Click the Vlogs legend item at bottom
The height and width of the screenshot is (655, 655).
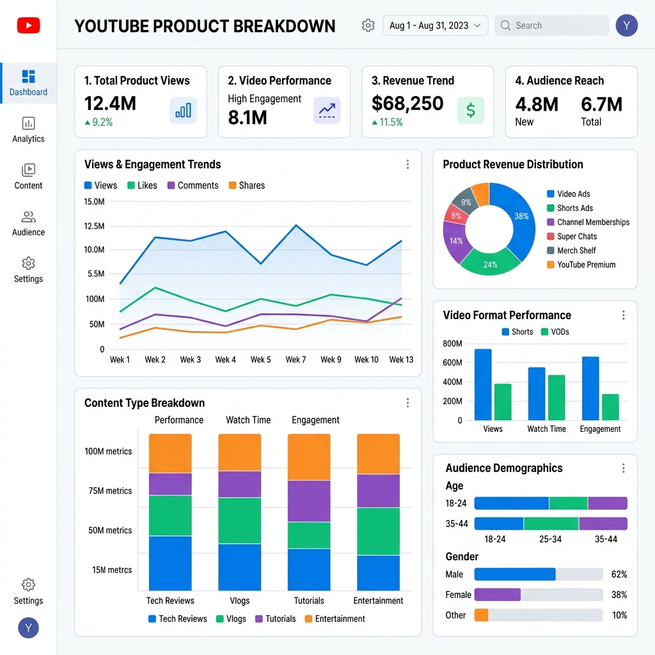point(232,619)
